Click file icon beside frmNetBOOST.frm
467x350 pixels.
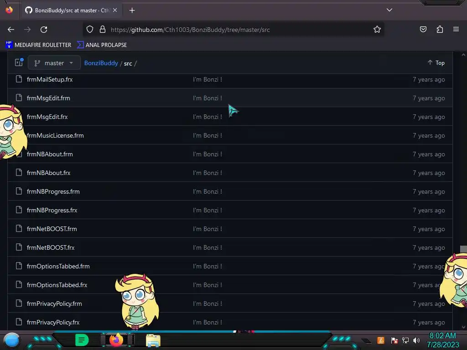[x=19, y=229]
